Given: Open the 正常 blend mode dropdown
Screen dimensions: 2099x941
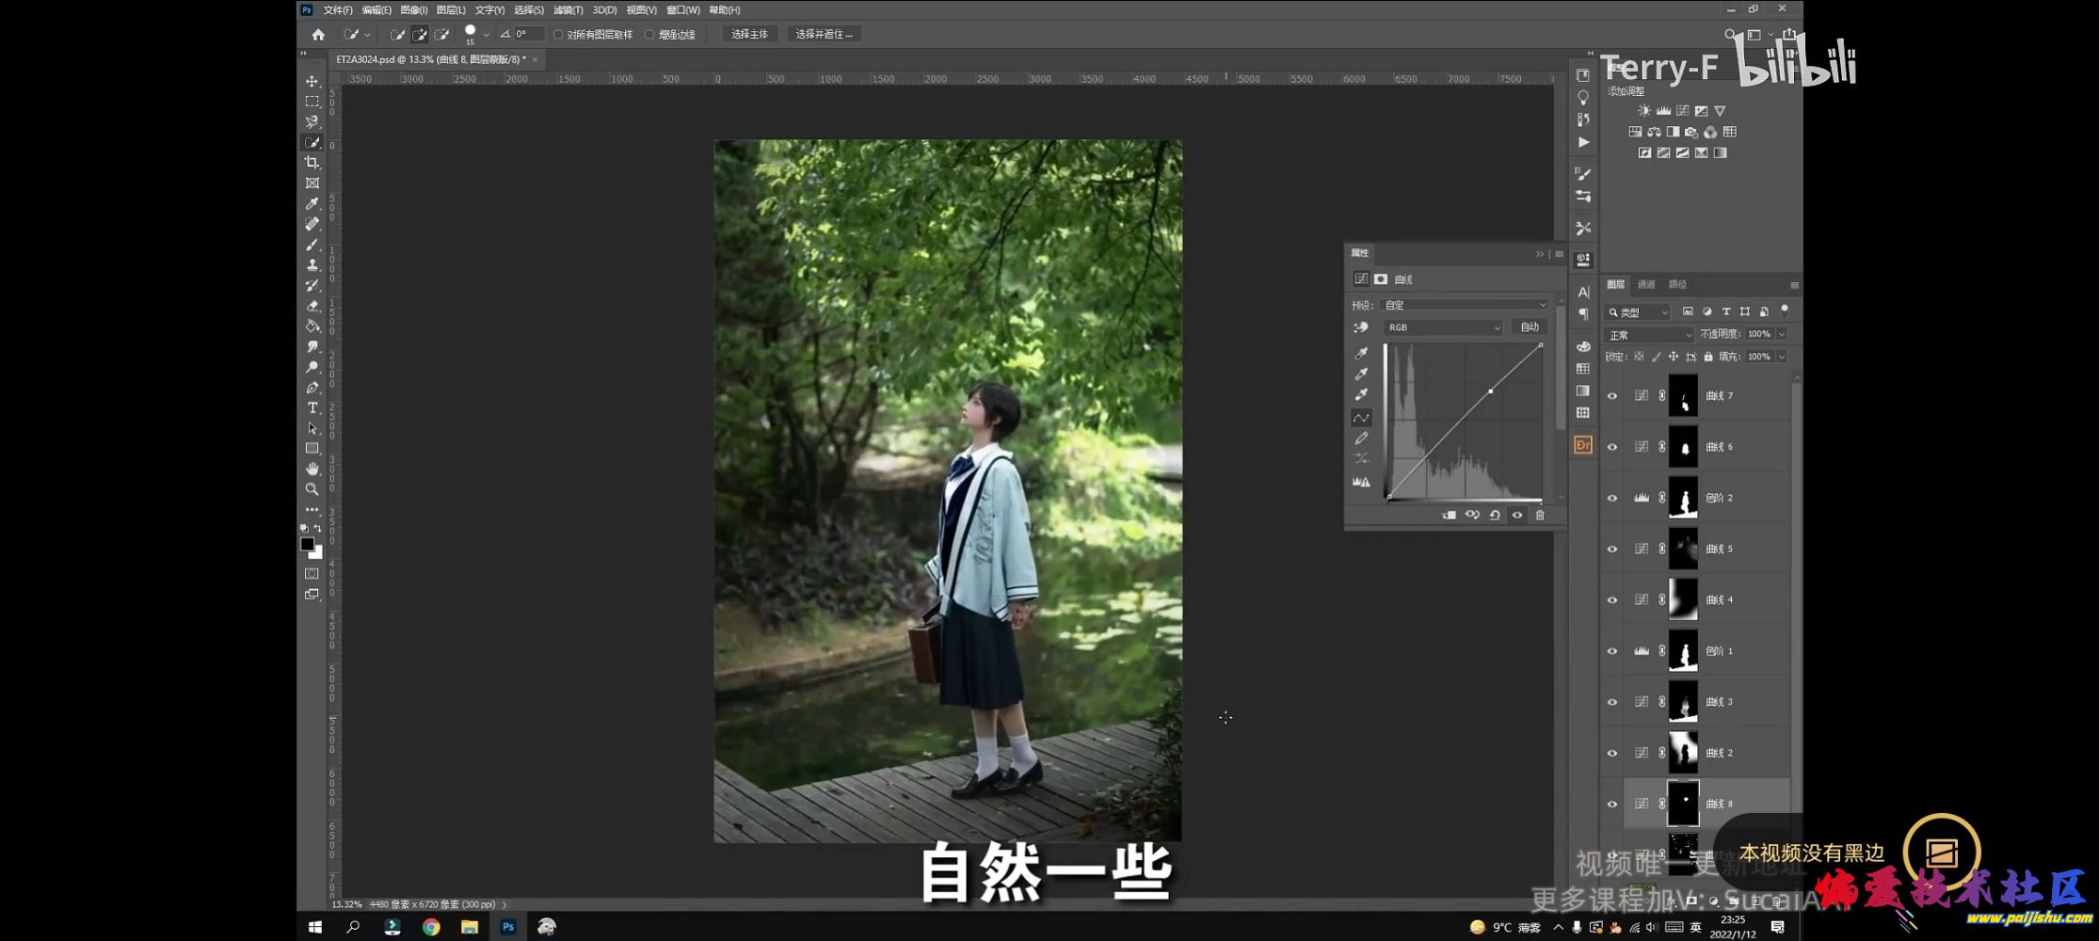Looking at the screenshot, I should click(x=1649, y=335).
